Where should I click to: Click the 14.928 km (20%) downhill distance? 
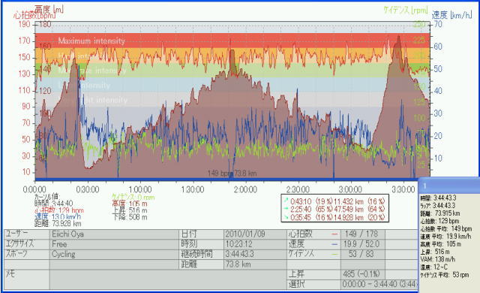point(359,217)
